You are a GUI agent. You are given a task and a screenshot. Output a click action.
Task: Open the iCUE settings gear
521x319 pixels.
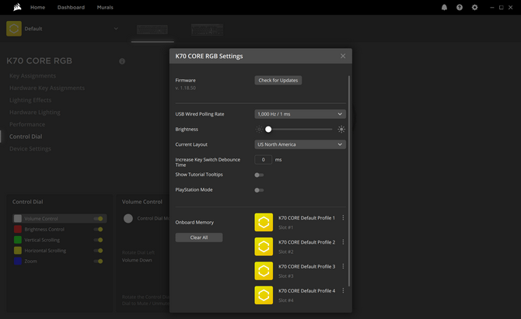click(x=475, y=7)
